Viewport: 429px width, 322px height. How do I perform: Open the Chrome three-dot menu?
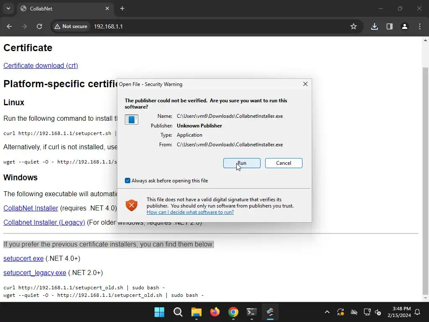[x=420, y=26]
